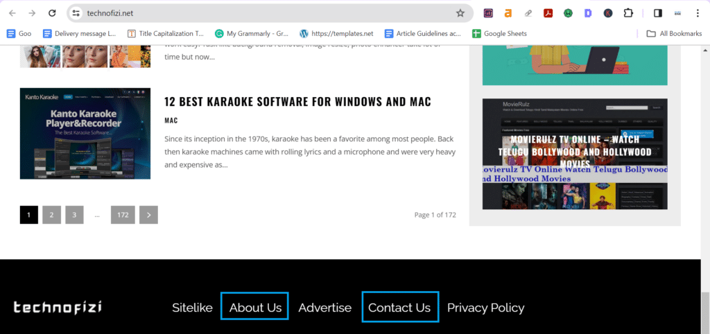Open the Extensions puzzle piece menu
The width and height of the screenshot is (710, 334).
coord(628,13)
